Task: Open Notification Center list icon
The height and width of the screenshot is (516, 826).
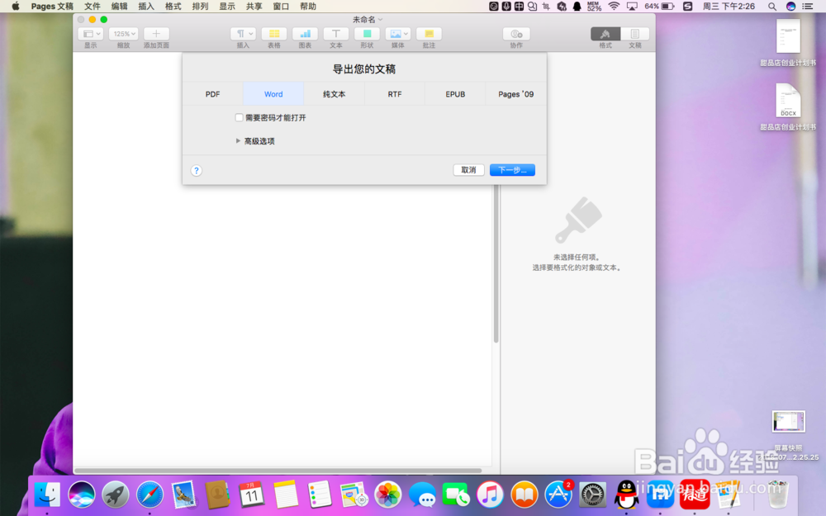Action: (x=807, y=7)
